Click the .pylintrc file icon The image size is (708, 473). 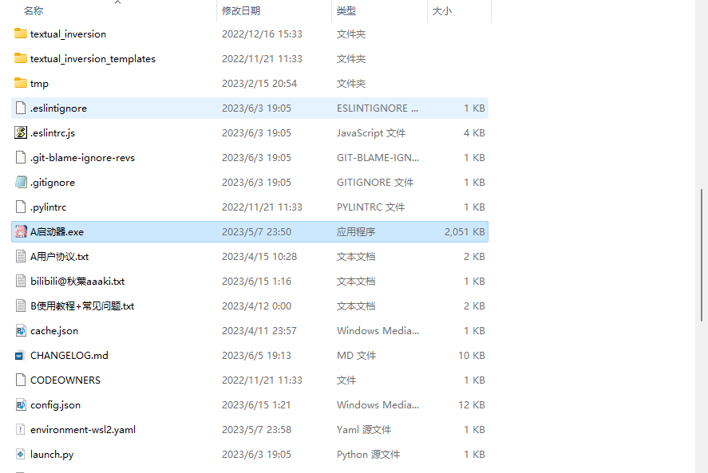click(20, 207)
